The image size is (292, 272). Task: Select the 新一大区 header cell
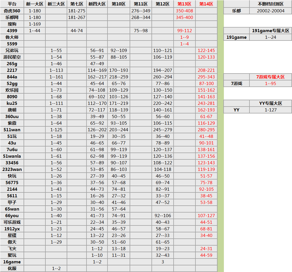click(x=35, y=4)
